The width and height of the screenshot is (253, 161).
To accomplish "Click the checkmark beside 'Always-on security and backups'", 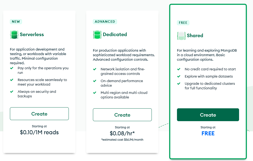I will point(12,91).
